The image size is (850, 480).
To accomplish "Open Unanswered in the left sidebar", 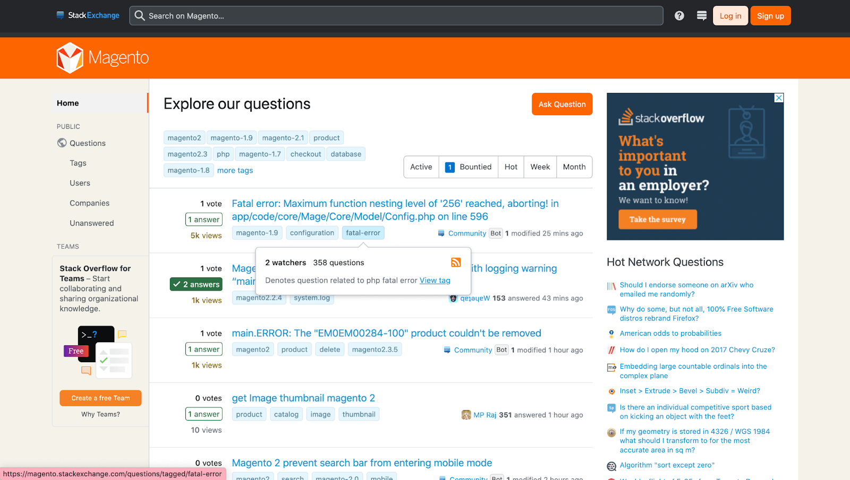I will [91, 223].
